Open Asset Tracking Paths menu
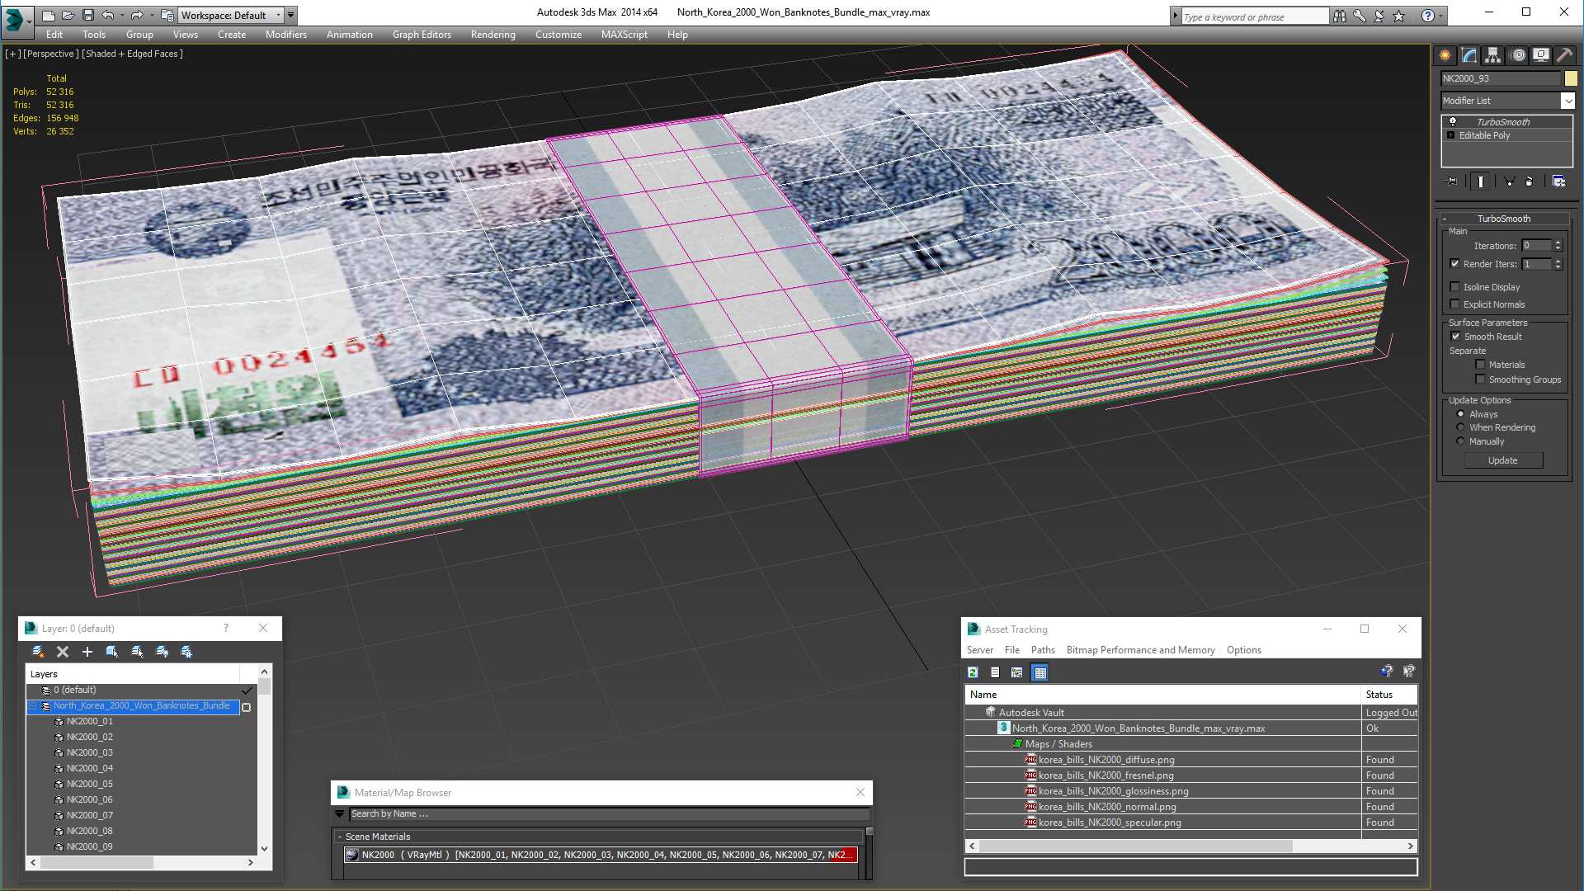Image resolution: width=1584 pixels, height=891 pixels. pyautogui.click(x=1043, y=650)
